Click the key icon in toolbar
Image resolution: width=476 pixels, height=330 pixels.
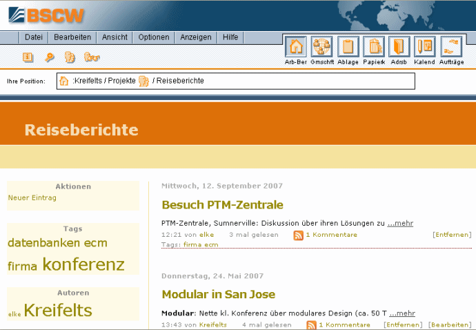click(50, 57)
